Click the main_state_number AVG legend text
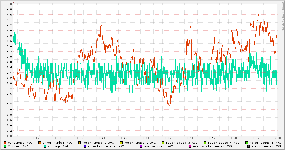This screenshot has width=285, height=150. (212, 146)
